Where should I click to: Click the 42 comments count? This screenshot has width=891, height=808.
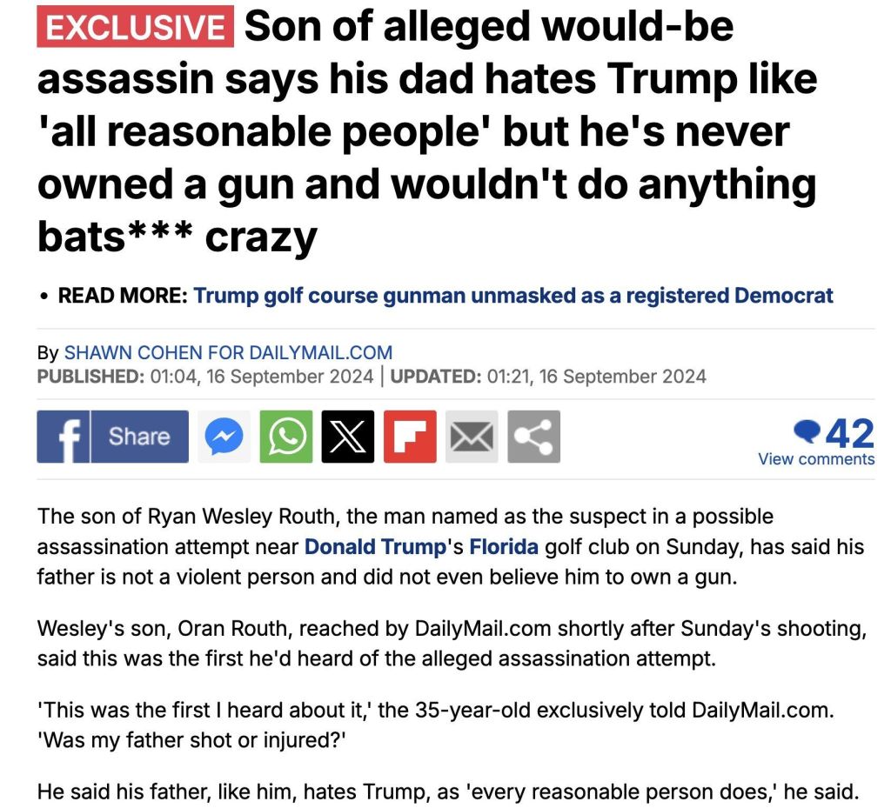(848, 432)
